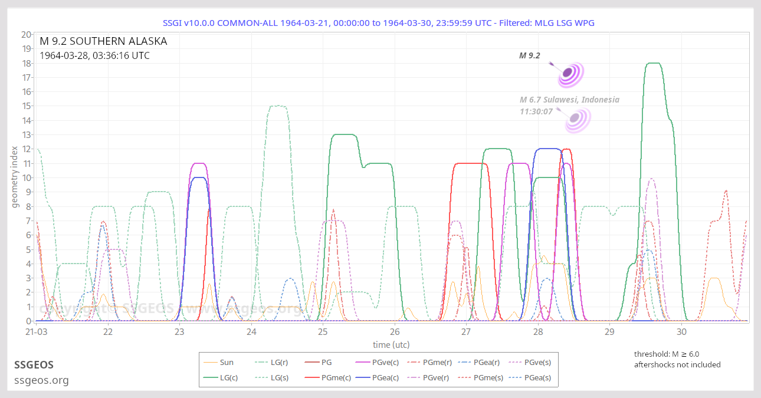Click the '15' y-axis tick label

[x=27, y=106]
